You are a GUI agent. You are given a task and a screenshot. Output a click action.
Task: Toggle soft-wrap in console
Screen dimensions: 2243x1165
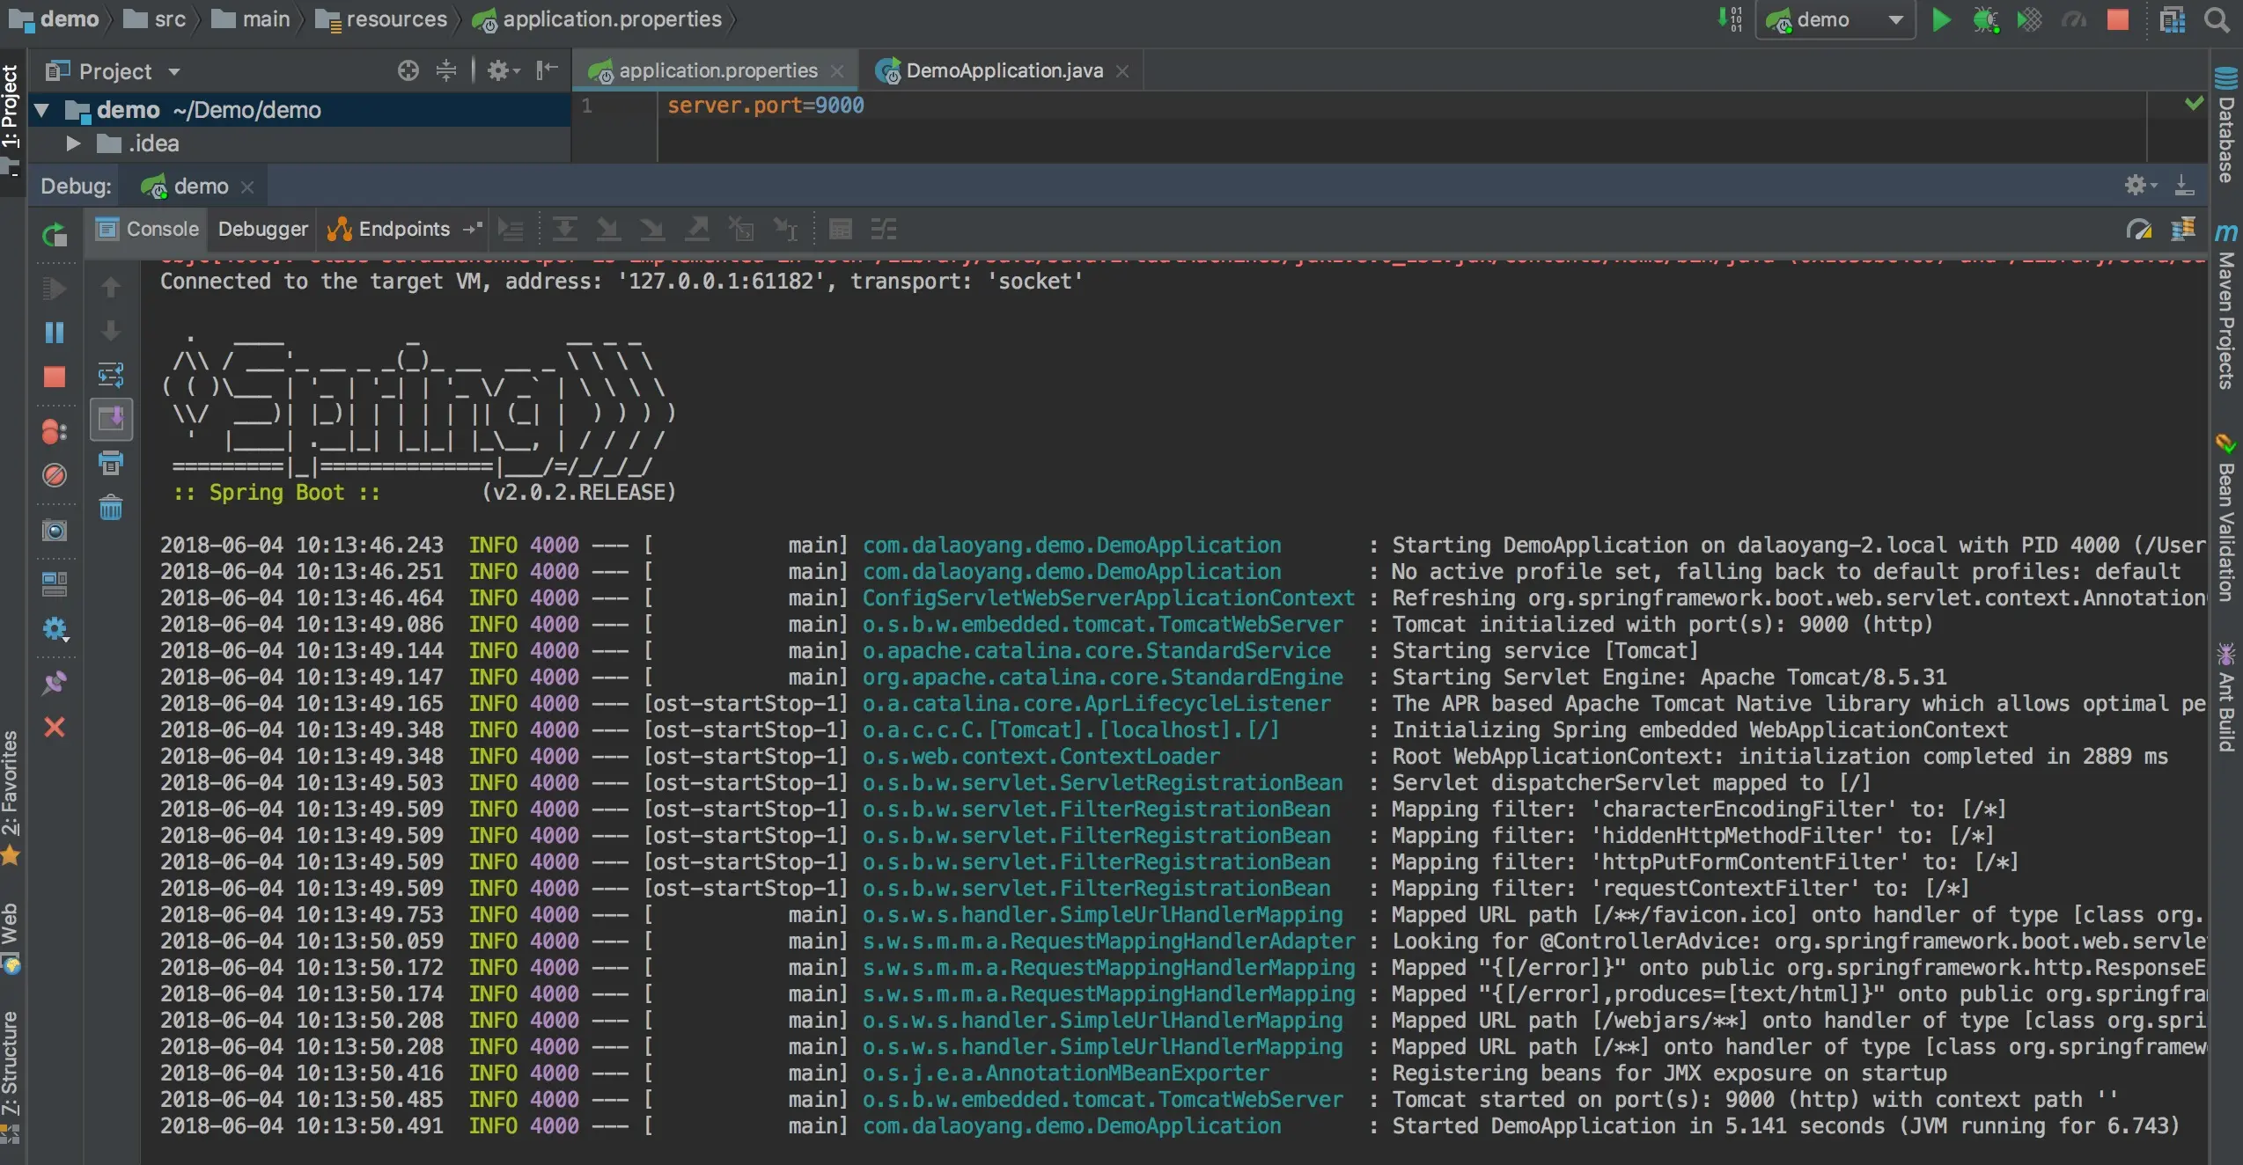[x=111, y=375]
